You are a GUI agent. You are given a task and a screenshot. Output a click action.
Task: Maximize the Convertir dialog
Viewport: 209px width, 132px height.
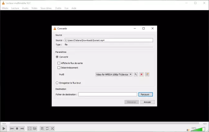point(144,28)
